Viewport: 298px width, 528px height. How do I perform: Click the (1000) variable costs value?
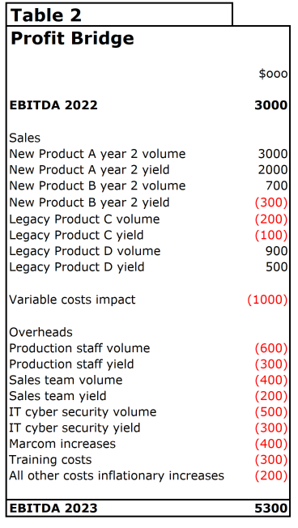coord(267,300)
